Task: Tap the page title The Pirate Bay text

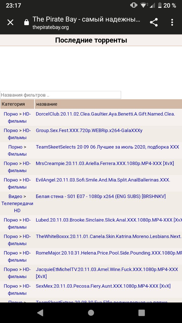Action: [86, 19]
